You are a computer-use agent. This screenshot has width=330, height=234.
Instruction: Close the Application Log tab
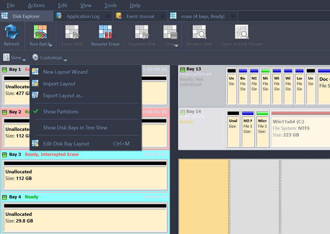pos(108,16)
